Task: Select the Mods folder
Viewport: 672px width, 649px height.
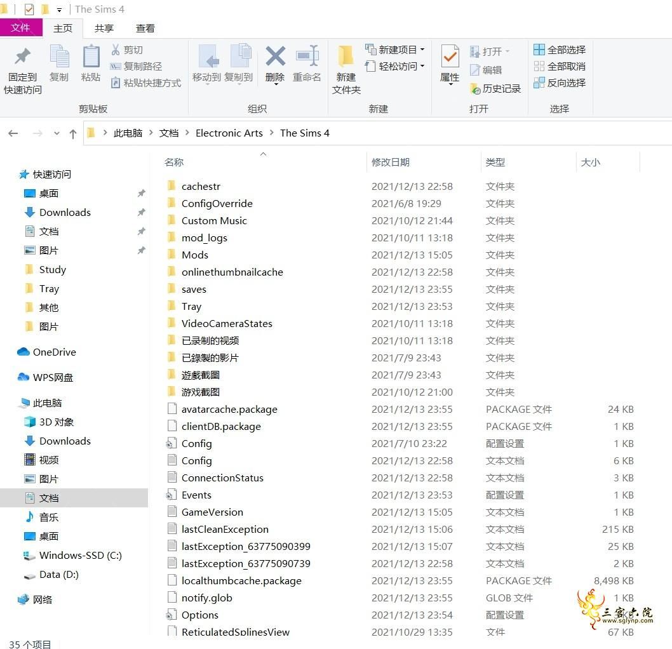Action: [195, 255]
